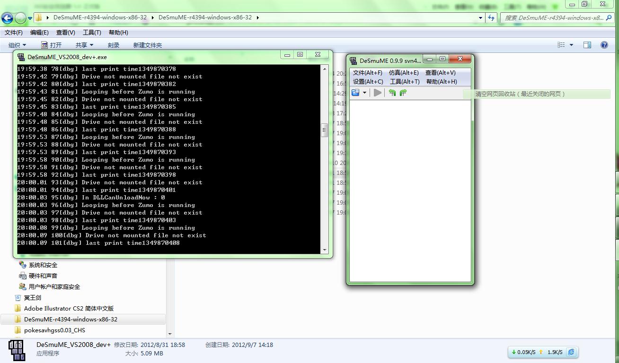This screenshot has height=363, width=619.
Task: Click network speed monitor browser icon
Action: point(571,352)
